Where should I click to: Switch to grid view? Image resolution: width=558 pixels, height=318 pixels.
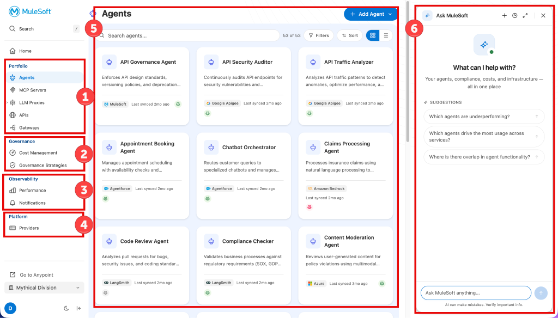[373, 35]
